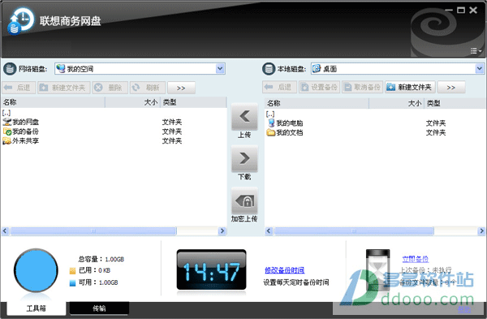Sort network list by 大小 column
The height and width of the screenshot is (319, 487).
133,102
